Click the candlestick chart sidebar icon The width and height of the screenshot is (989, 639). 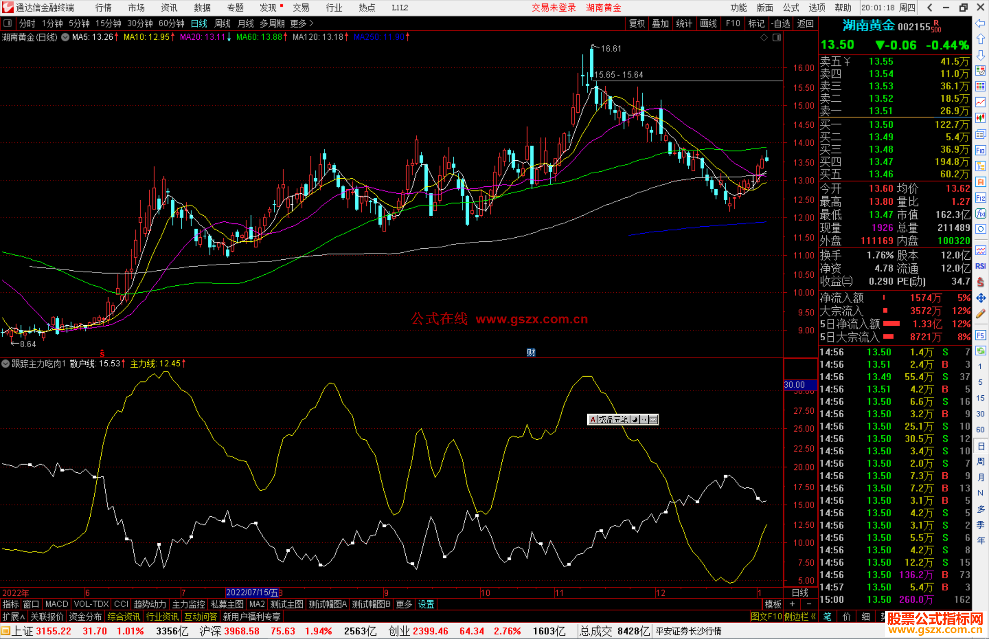click(980, 118)
